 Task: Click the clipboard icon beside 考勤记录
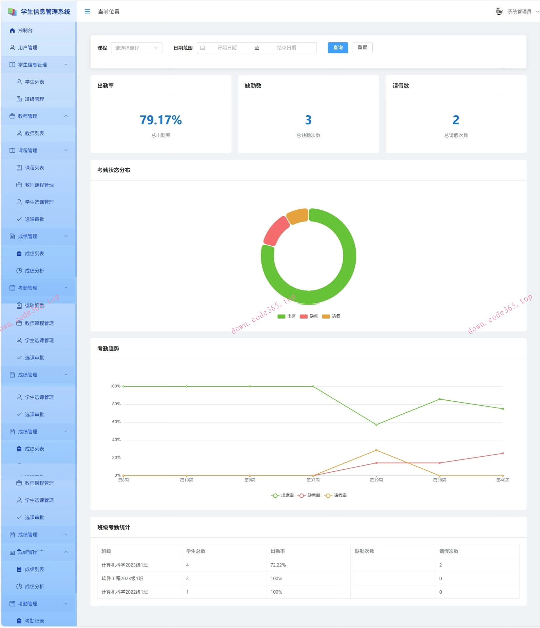pos(19,621)
